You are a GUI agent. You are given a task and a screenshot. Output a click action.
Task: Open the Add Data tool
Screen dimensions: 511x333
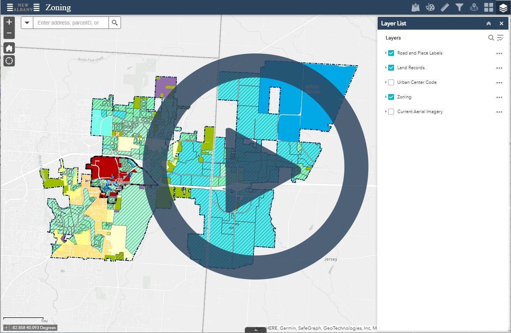pos(415,7)
